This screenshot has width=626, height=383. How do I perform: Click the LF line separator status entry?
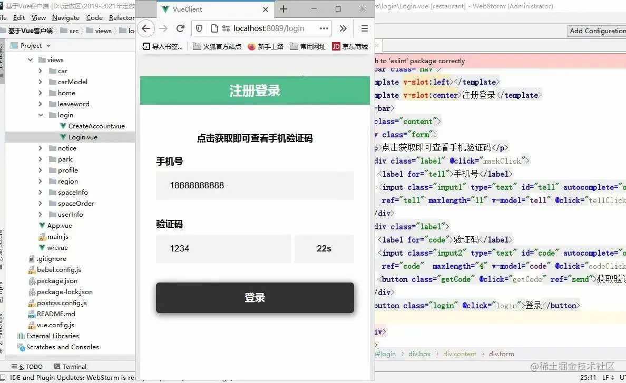[608, 377]
